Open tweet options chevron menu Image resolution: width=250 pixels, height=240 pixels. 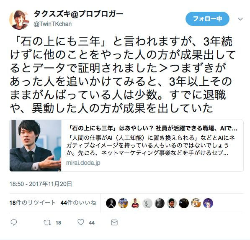[240, 19]
